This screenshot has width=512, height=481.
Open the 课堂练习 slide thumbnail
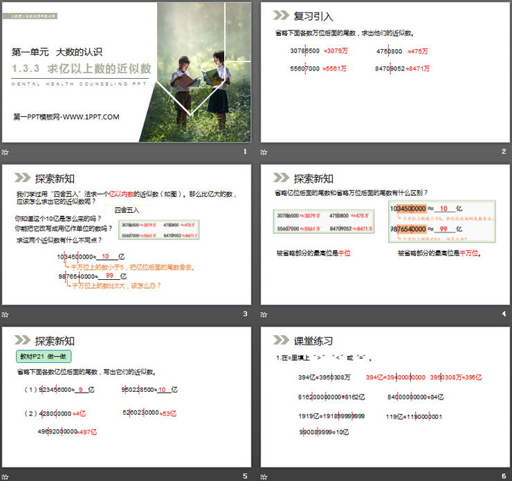(385, 398)
